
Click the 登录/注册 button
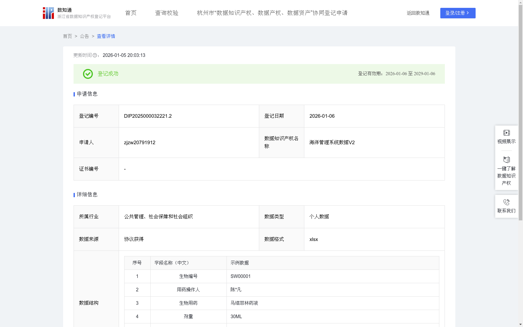[x=458, y=13]
